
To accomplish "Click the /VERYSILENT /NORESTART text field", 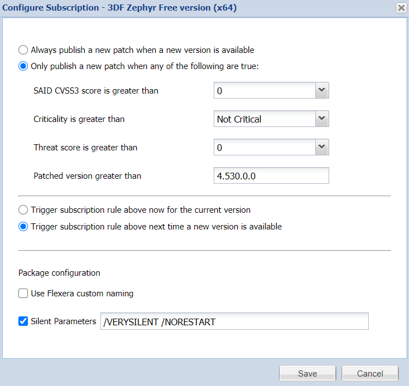I will click(234, 321).
